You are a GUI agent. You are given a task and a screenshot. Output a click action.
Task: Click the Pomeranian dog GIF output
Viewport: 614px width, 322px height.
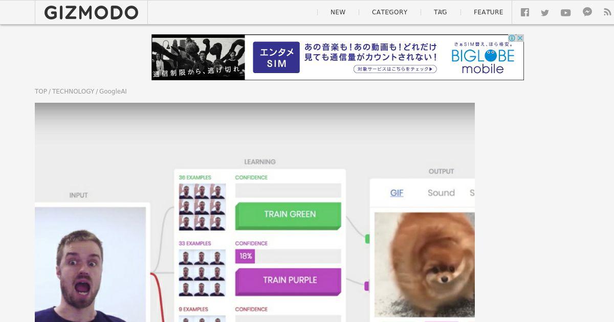point(425,265)
